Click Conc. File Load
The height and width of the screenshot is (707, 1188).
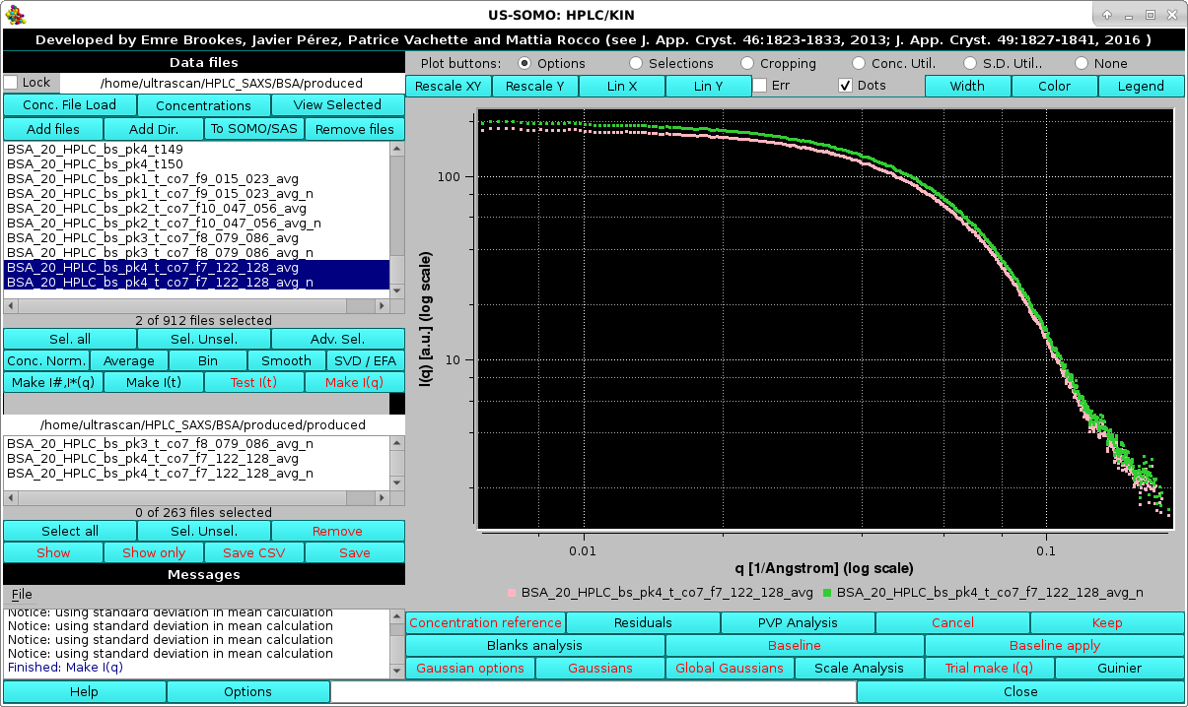coord(69,104)
